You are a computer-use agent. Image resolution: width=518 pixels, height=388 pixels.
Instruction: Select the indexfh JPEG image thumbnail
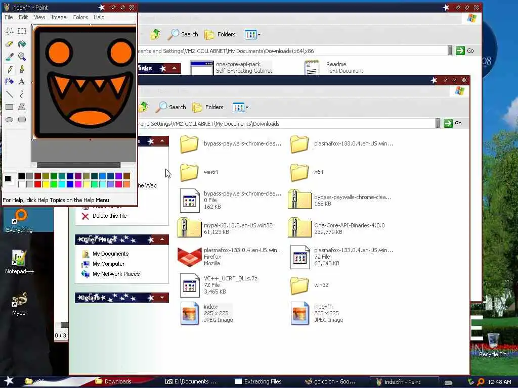tap(299, 313)
